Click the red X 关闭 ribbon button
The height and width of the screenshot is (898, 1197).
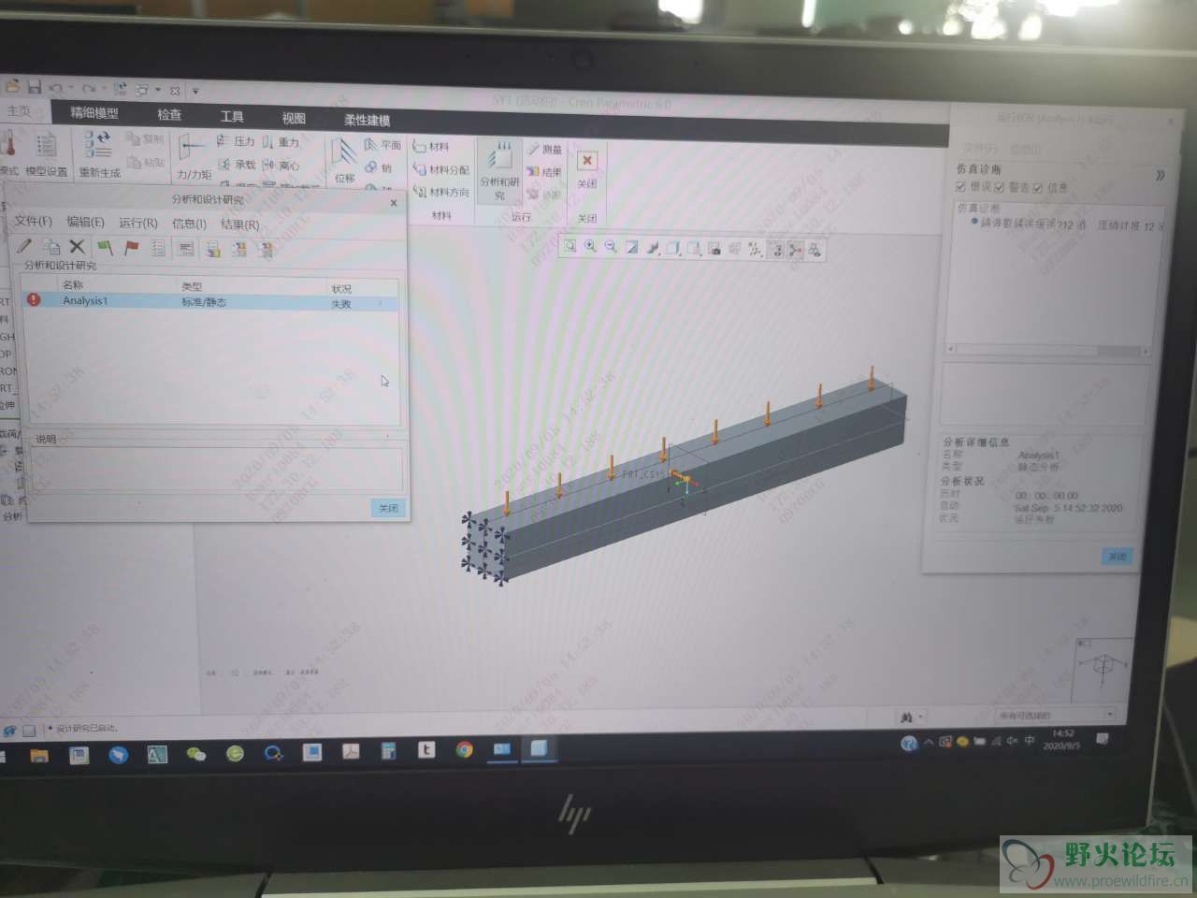point(587,168)
